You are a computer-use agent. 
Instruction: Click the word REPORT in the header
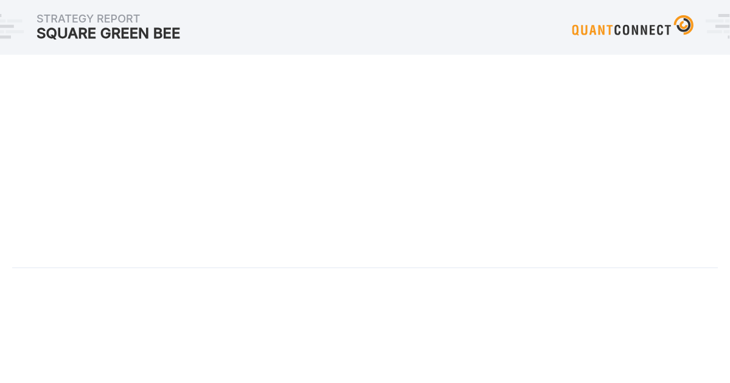pyautogui.click(x=119, y=19)
